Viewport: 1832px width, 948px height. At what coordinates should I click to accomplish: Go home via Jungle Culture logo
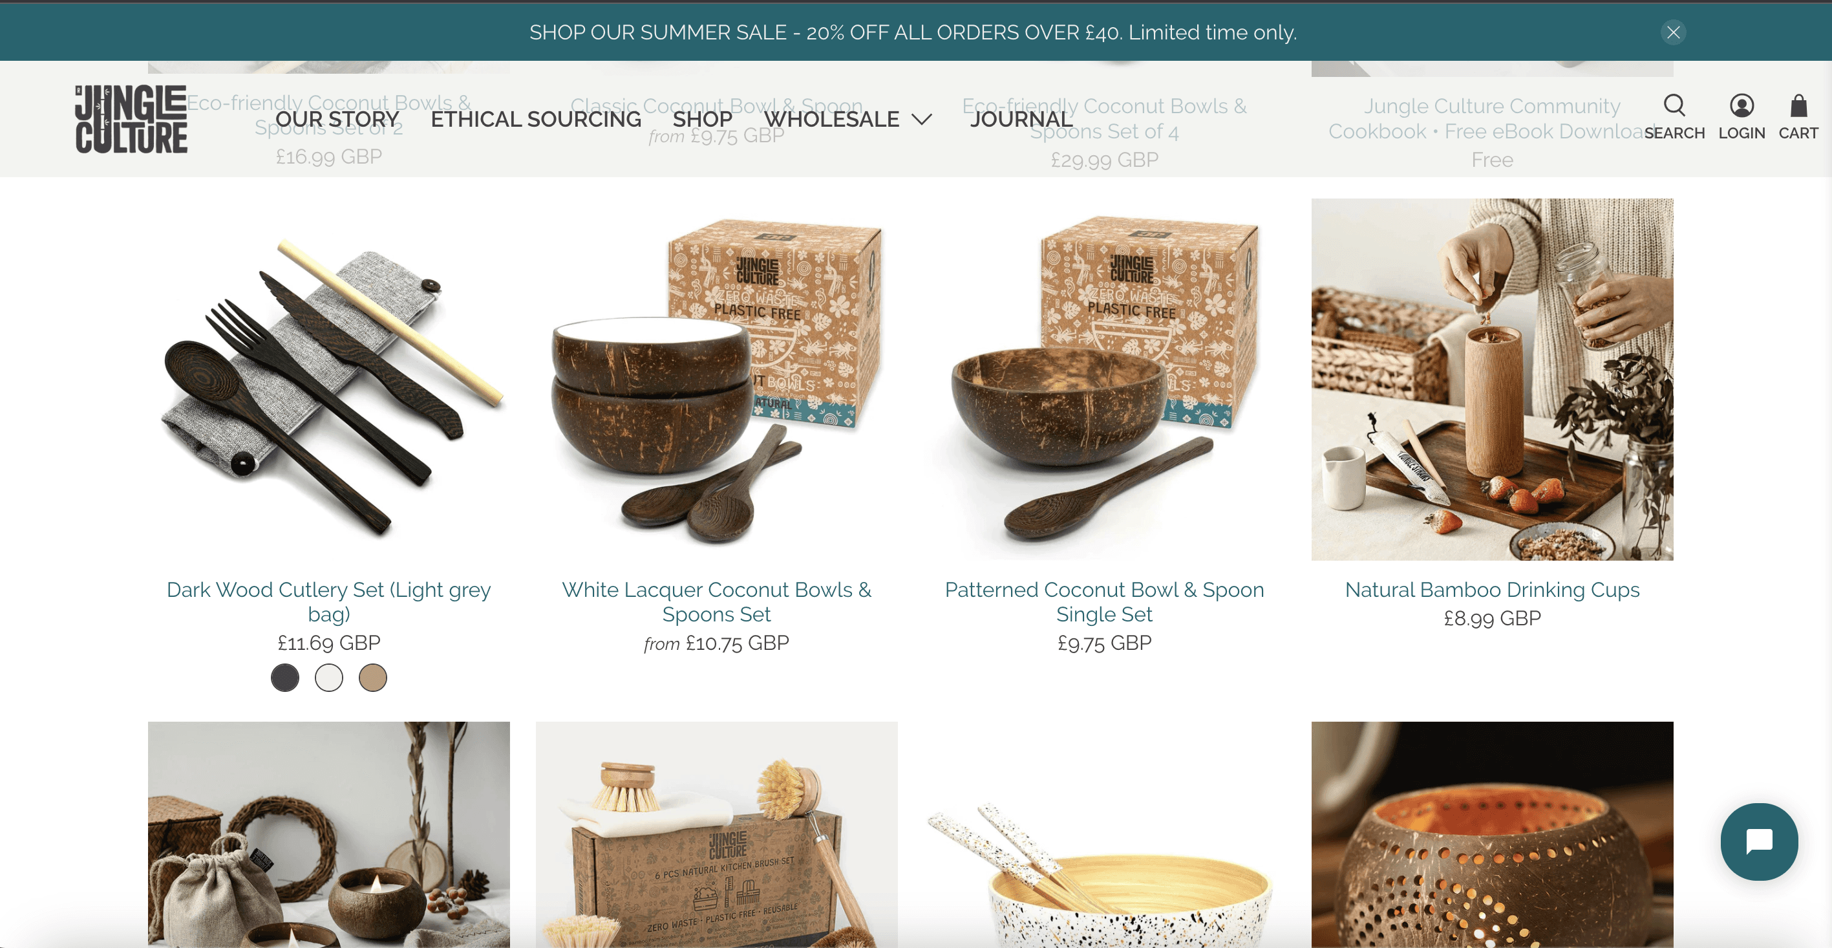tap(131, 119)
